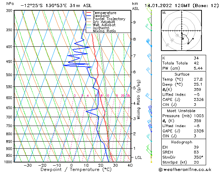Click the weatheronline.co.uk copyright text
222x172 pixels.
pos(185,170)
